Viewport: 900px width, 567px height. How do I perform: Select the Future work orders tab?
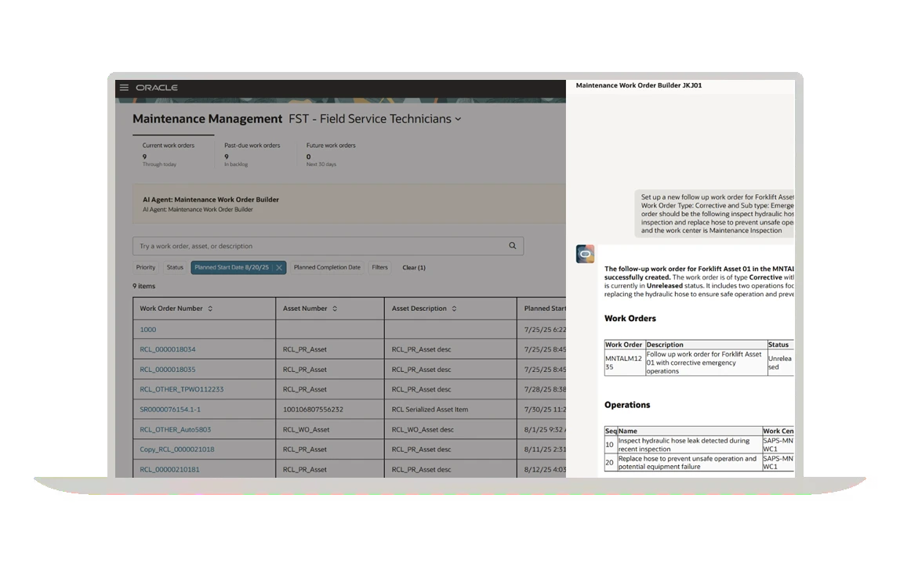click(x=330, y=153)
